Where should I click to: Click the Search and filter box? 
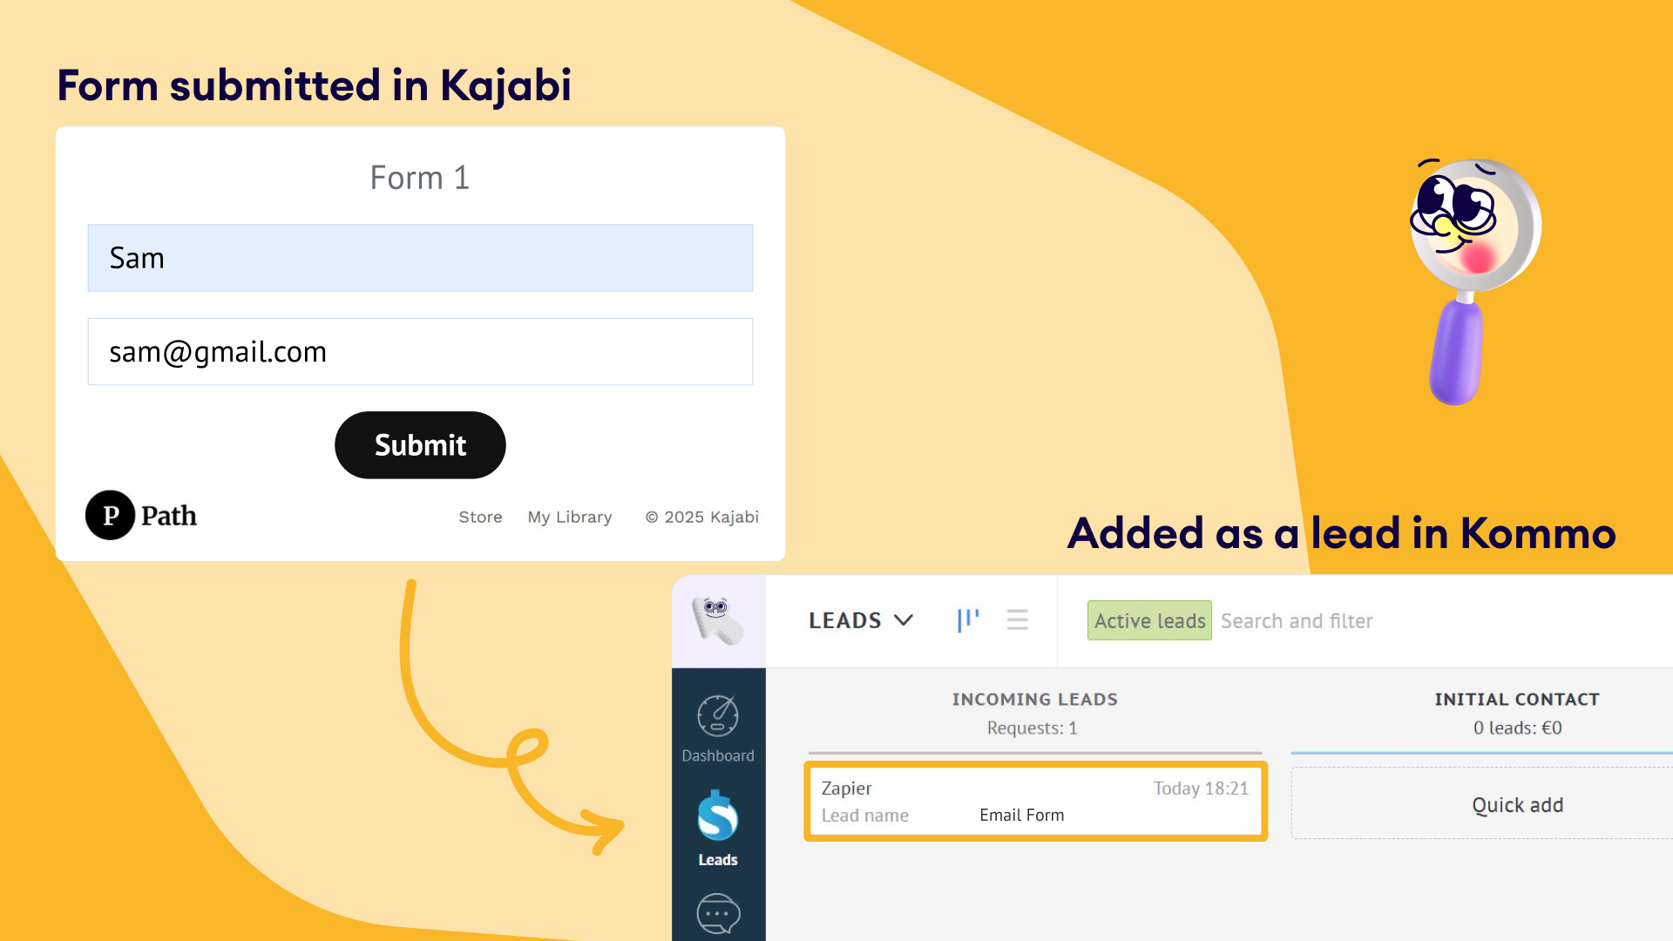tap(1297, 621)
